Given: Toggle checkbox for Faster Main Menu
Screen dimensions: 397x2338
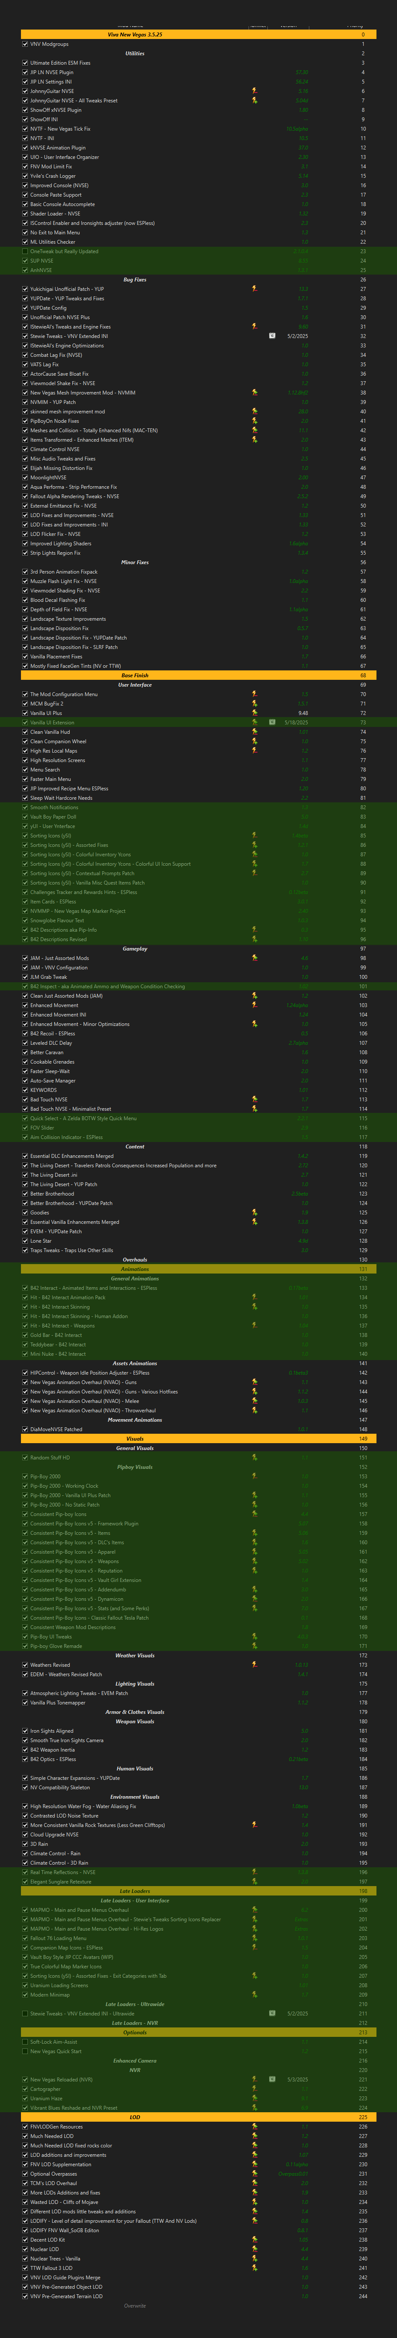Looking at the screenshot, I should (x=24, y=779).
